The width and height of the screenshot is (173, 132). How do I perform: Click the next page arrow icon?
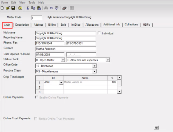point(157,127)
